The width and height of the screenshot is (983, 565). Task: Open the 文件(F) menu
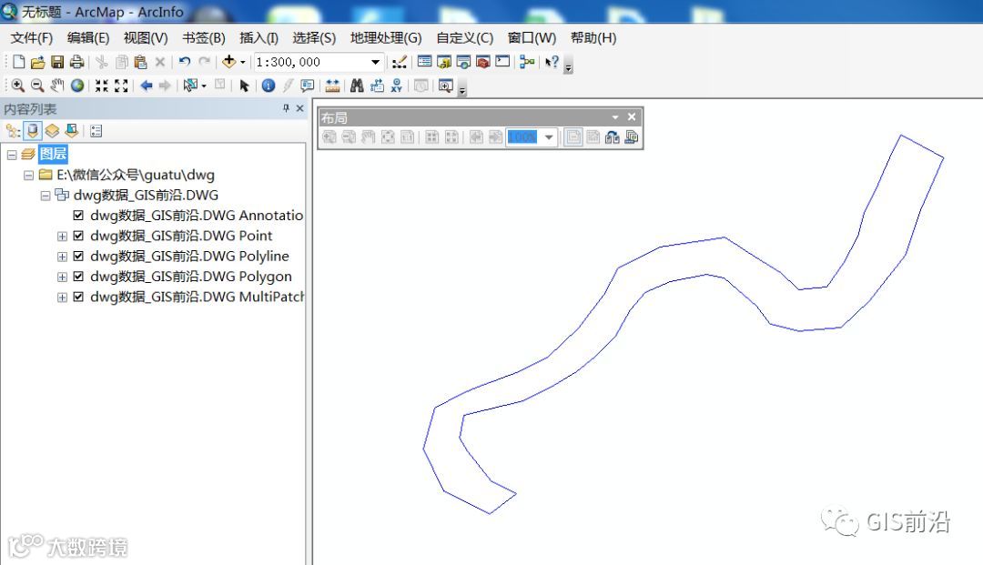pos(31,38)
